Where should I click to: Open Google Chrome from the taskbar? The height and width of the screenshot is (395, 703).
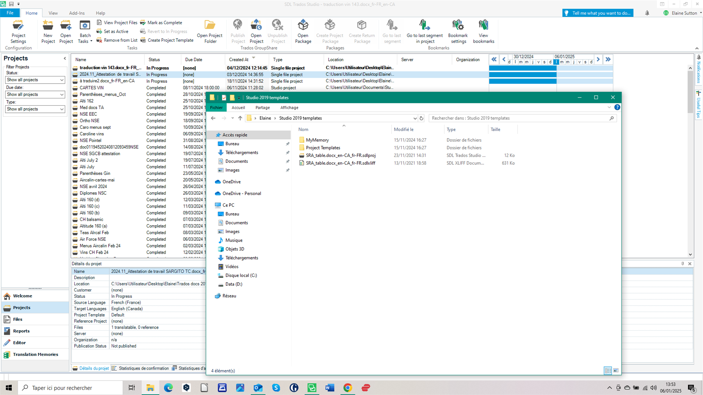click(348, 388)
